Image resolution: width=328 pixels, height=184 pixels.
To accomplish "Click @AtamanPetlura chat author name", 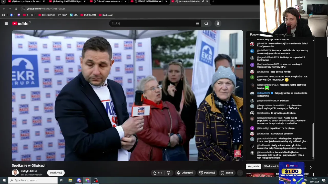I will [x=265, y=152].
